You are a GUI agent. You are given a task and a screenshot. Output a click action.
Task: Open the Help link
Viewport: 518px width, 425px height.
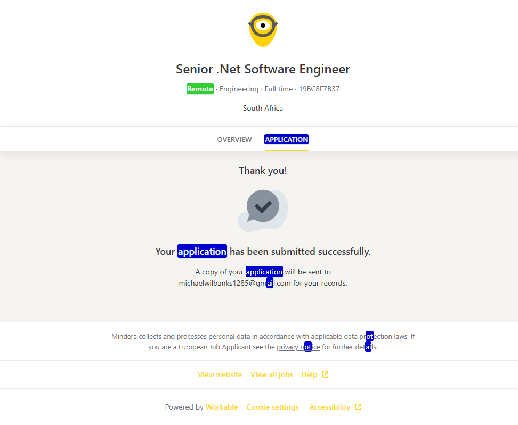click(x=309, y=374)
